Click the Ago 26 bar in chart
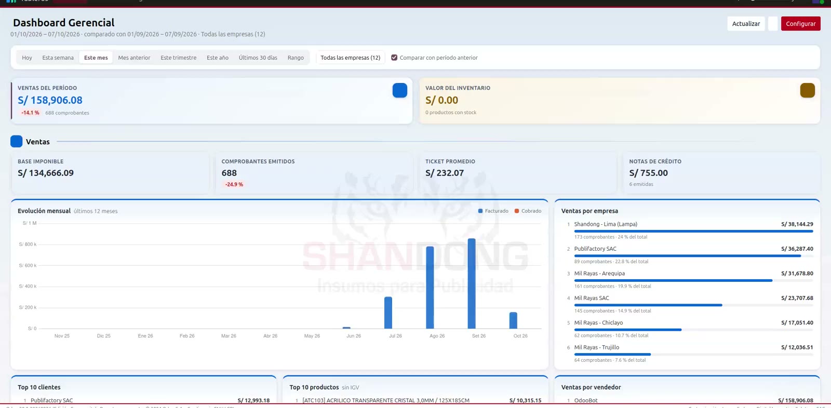The height and width of the screenshot is (408, 831). pos(430,288)
